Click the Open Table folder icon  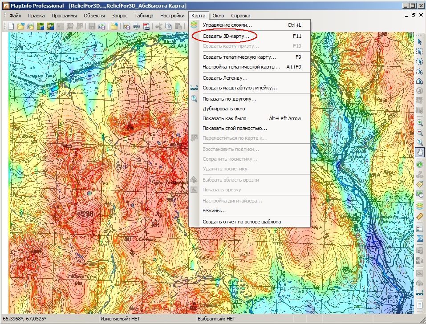pyautogui.click(x=20, y=26)
